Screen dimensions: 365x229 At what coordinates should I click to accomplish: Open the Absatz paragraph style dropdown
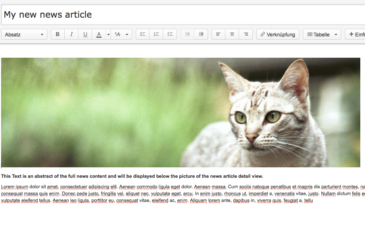click(x=24, y=35)
